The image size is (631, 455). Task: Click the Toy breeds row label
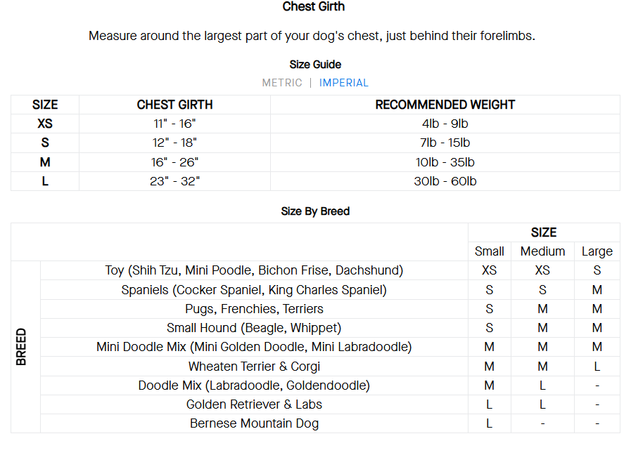[254, 270]
